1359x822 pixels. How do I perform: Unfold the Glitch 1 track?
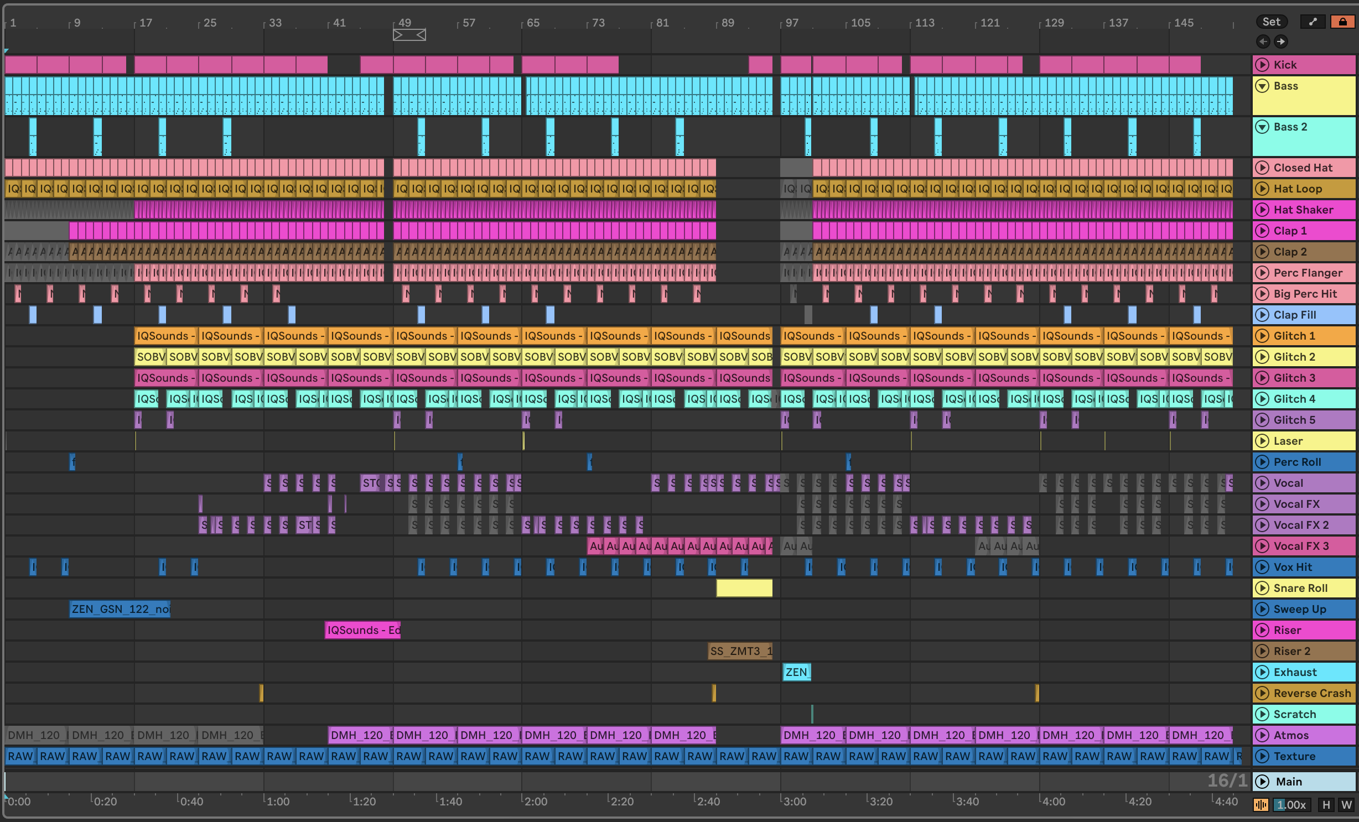[1262, 336]
